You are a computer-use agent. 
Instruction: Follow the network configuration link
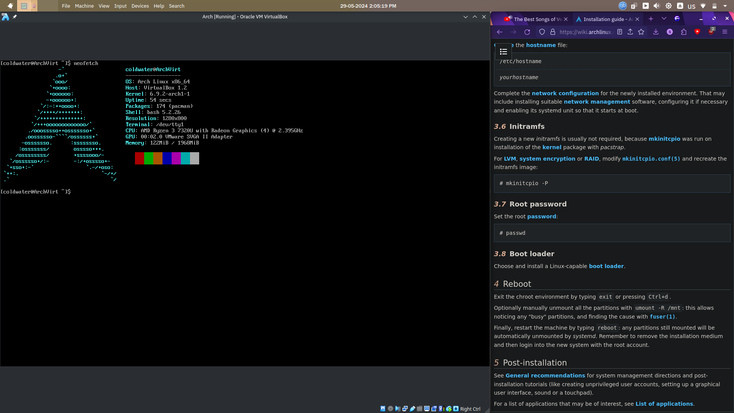[565, 93]
